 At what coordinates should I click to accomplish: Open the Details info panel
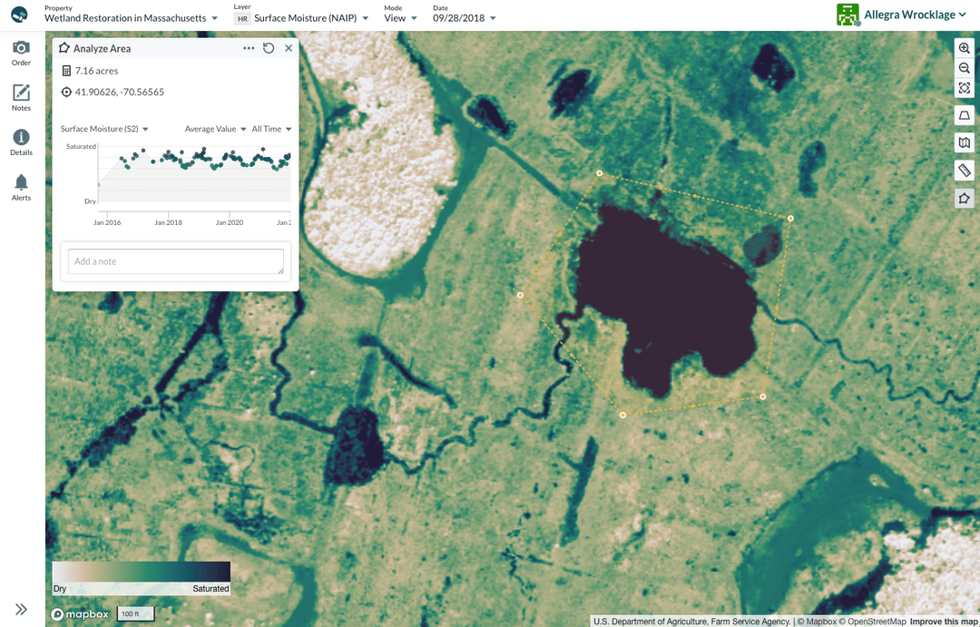click(21, 142)
